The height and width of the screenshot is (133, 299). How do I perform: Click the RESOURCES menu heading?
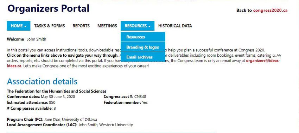[138, 26]
